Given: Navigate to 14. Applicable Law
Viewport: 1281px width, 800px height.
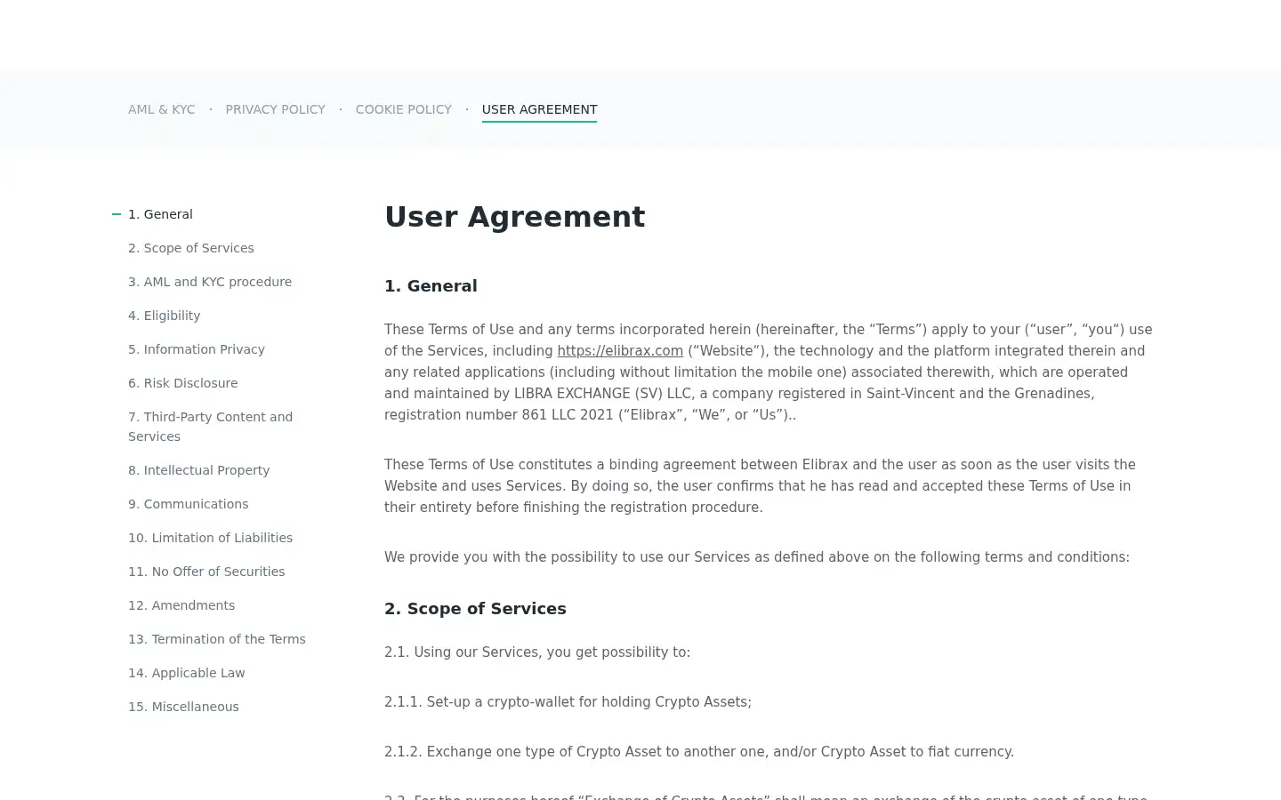Looking at the screenshot, I should coord(186,673).
